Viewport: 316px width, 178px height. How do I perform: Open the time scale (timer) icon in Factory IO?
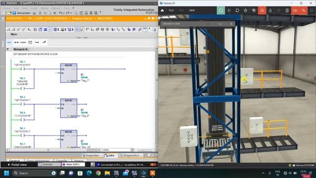point(245,10)
